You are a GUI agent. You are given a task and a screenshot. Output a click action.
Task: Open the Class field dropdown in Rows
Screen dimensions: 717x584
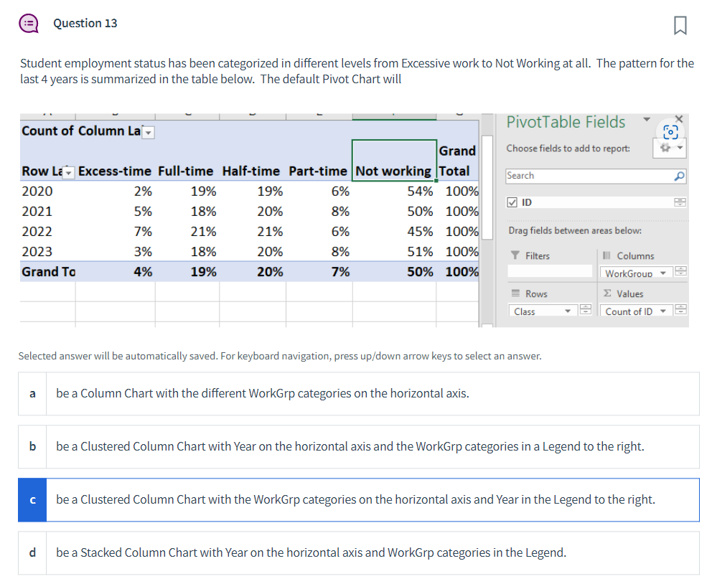(x=567, y=311)
